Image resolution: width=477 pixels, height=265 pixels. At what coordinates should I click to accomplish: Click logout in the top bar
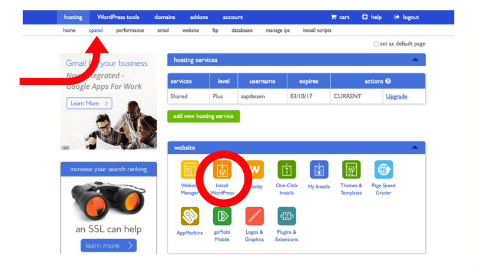coord(406,17)
